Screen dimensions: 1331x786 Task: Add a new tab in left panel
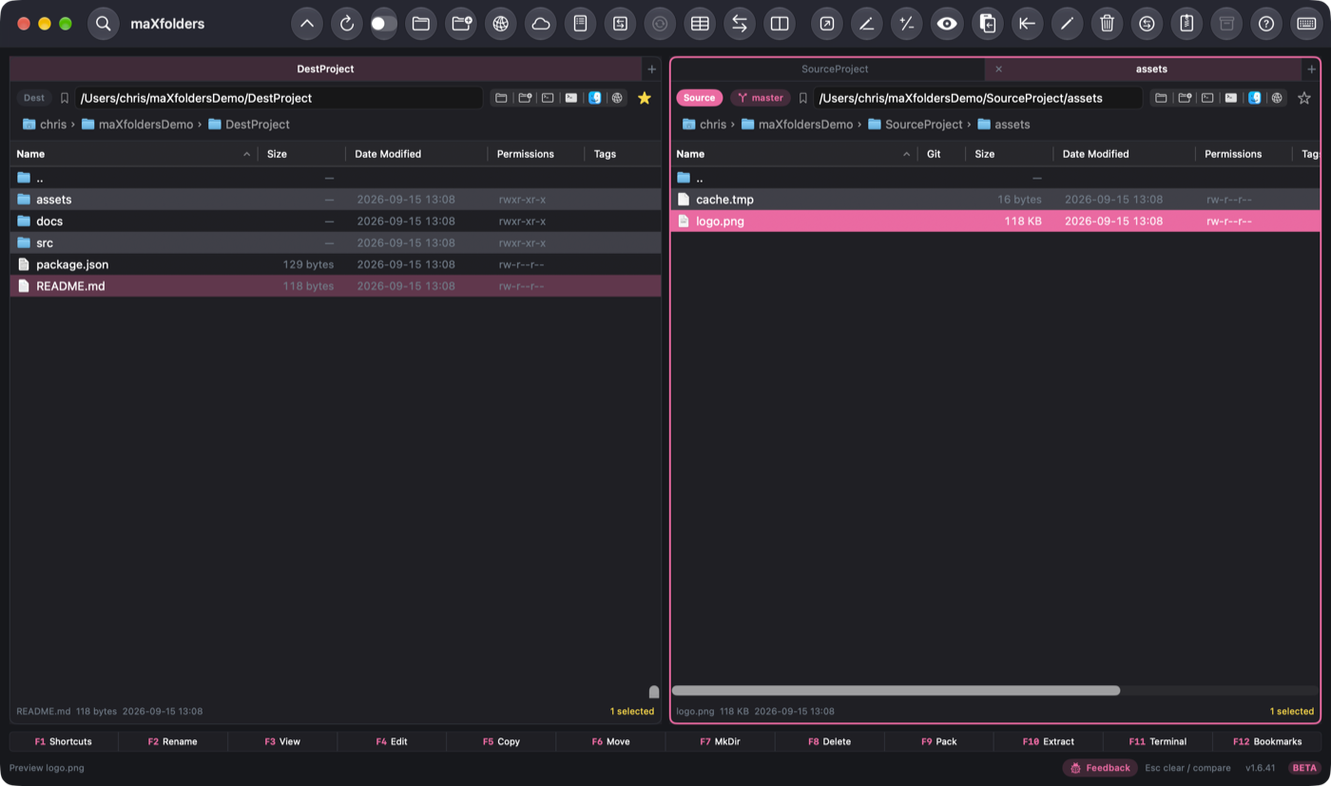pos(651,68)
